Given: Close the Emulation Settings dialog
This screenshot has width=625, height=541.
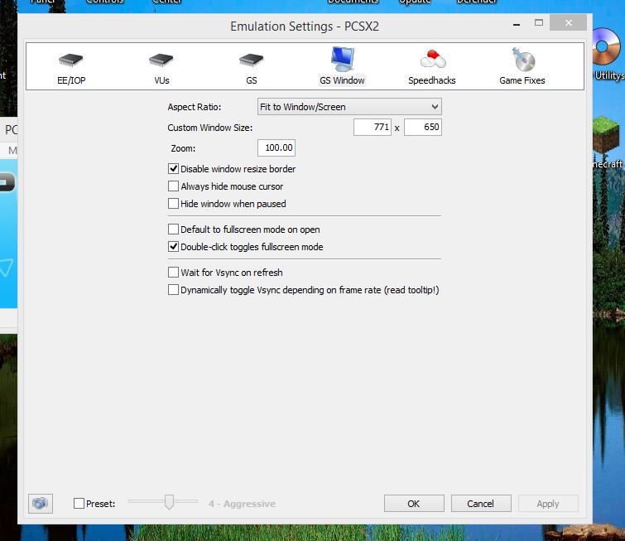Looking at the screenshot, I should point(569,22).
